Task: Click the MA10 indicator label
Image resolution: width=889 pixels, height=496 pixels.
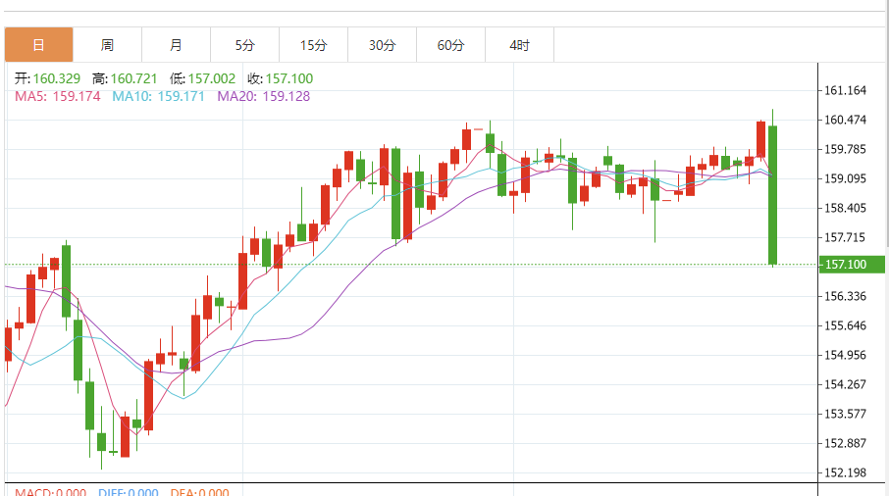Action: tap(158, 96)
